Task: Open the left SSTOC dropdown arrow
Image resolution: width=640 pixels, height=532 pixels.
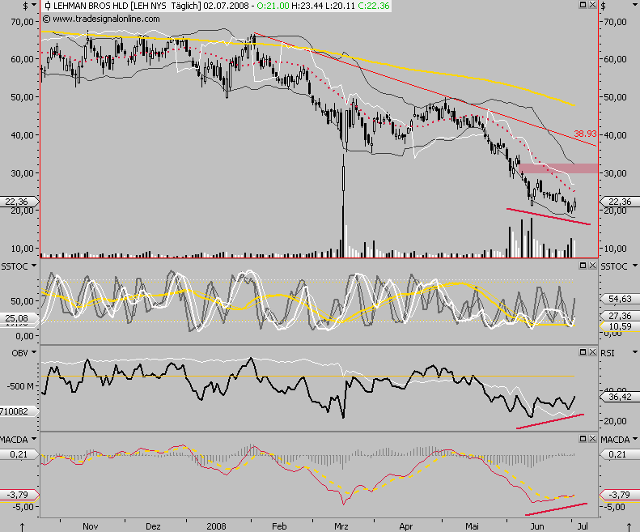Action: tap(34, 266)
